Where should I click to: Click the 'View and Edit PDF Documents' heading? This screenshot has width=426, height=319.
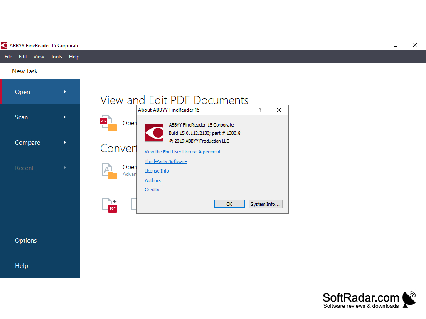pyautogui.click(x=174, y=100)
